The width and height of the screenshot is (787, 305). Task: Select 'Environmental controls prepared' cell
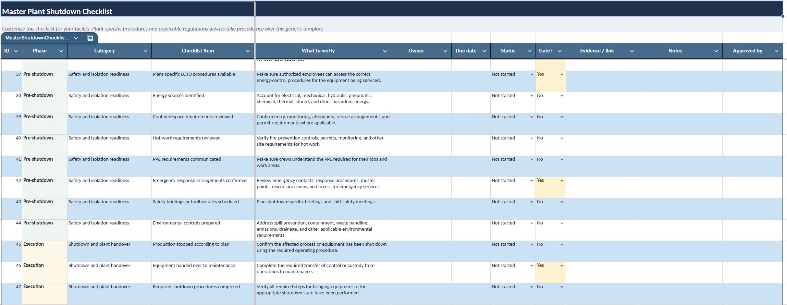coord(203,230)
